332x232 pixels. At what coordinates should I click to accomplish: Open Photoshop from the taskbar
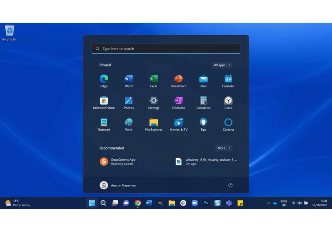point(206,203)
